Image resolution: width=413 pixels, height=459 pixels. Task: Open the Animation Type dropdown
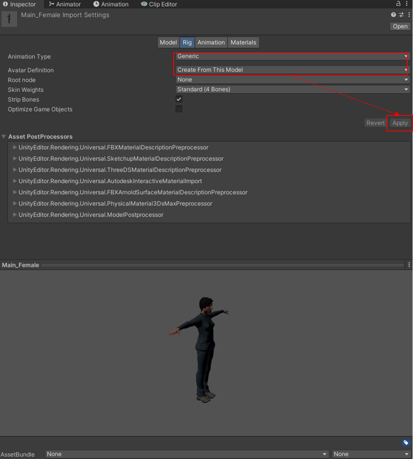pyautogui.click(x=292, y=56)
